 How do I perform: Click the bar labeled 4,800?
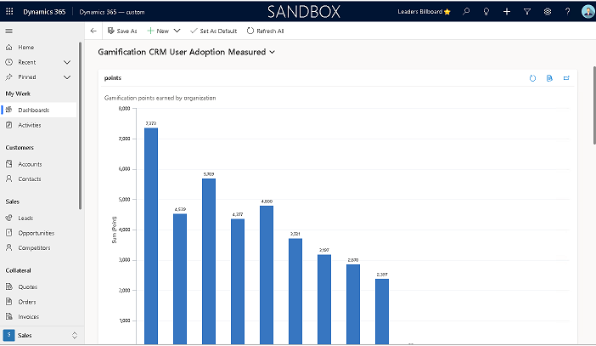coord(267,275)
